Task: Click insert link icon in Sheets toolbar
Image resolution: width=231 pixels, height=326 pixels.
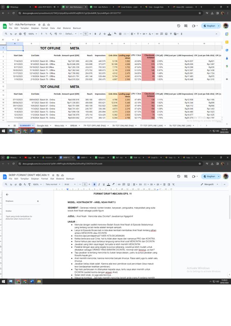Action: [157, 34]
